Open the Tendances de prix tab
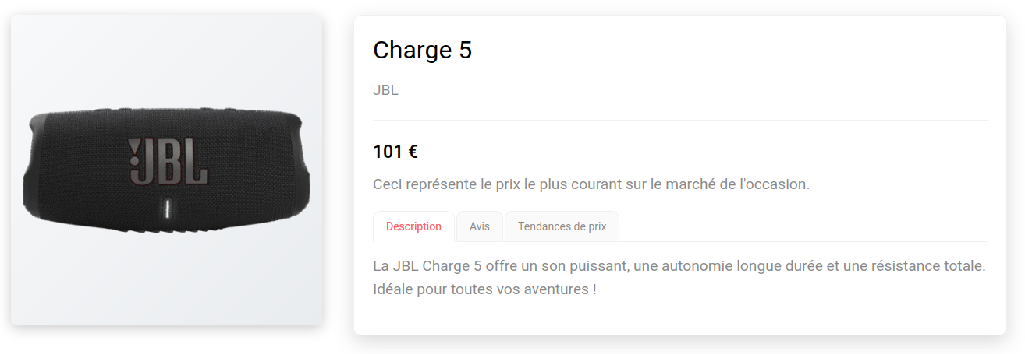 coord(562,226)
